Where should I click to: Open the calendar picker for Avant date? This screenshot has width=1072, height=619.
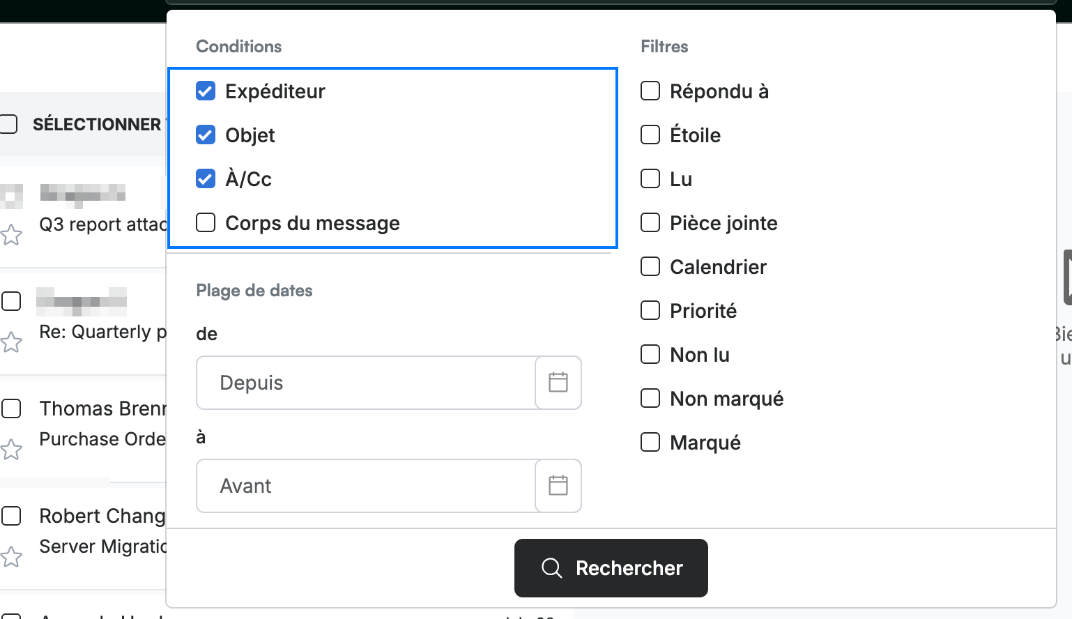click(558, 486)
